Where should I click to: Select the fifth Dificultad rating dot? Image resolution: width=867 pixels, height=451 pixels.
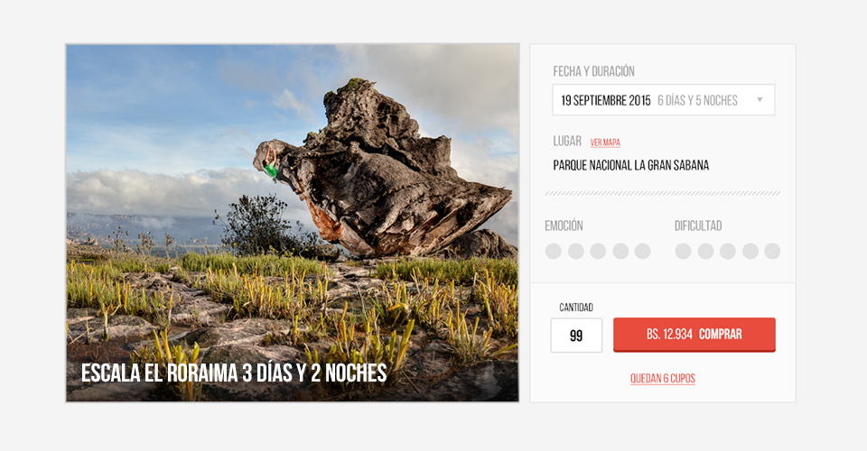(x=772, y=251)
